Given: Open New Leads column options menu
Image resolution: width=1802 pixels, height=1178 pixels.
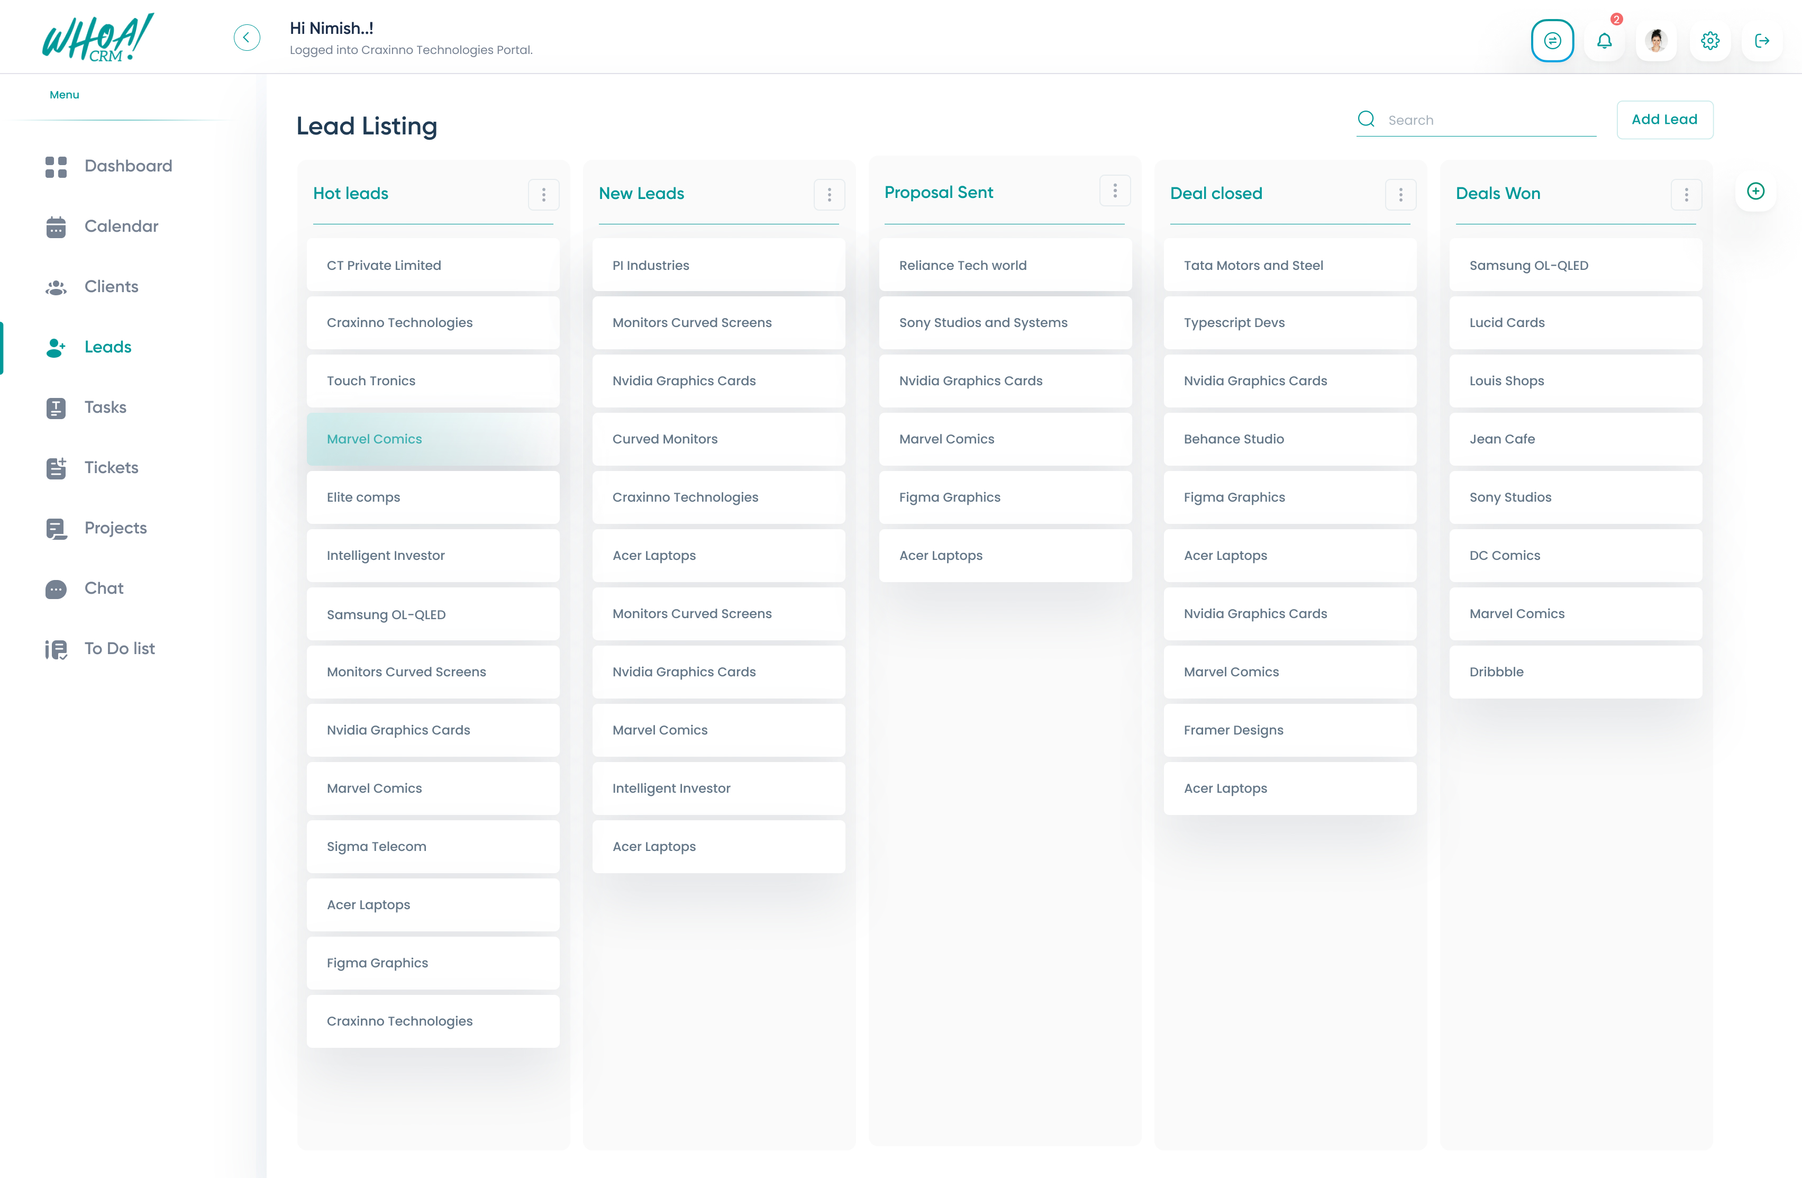Looking at the screenshot, I should 829,195.
